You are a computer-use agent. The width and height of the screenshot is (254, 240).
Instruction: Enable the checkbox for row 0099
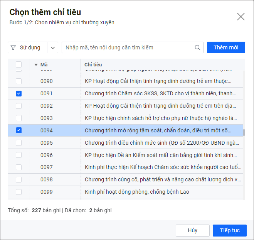coord(19,192)
